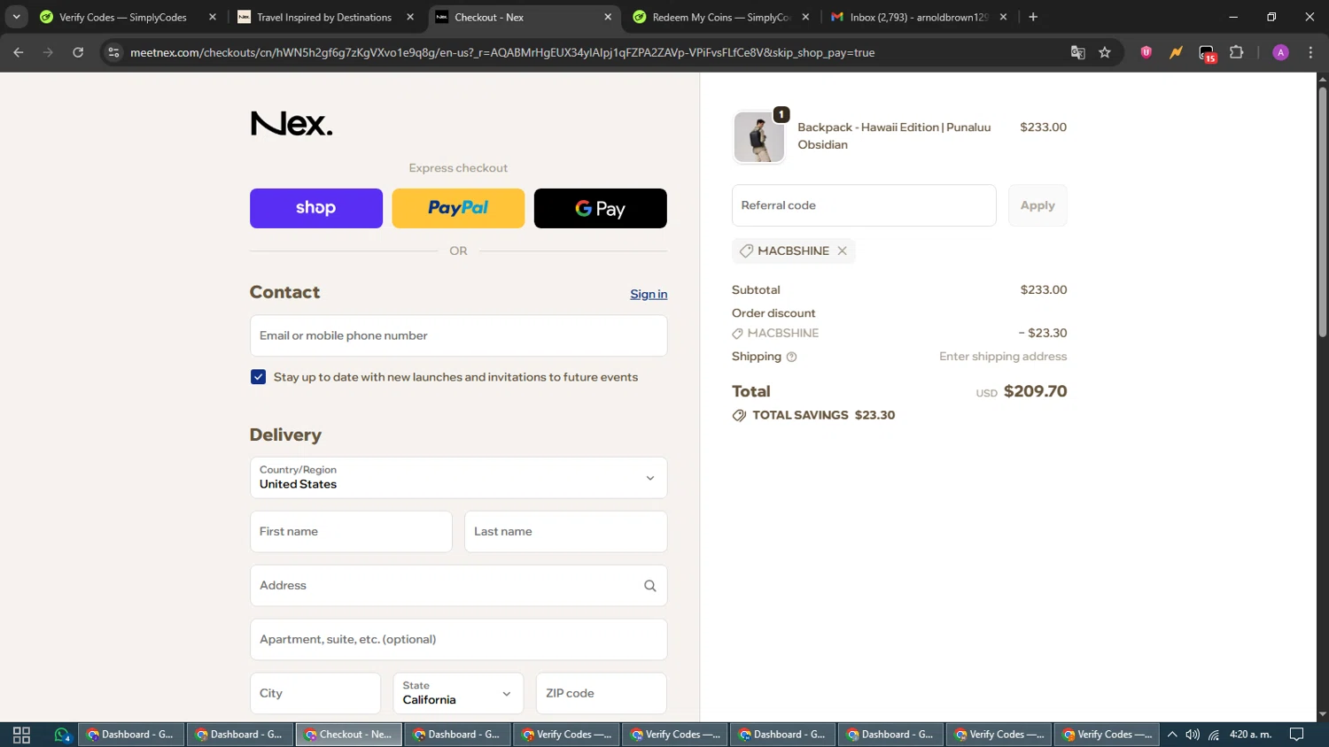Image resolution: width=1329 pixels, height=747 pixels.
Task: Open WhatsApp from the taskbar
Action: click(x=62, y=735)
